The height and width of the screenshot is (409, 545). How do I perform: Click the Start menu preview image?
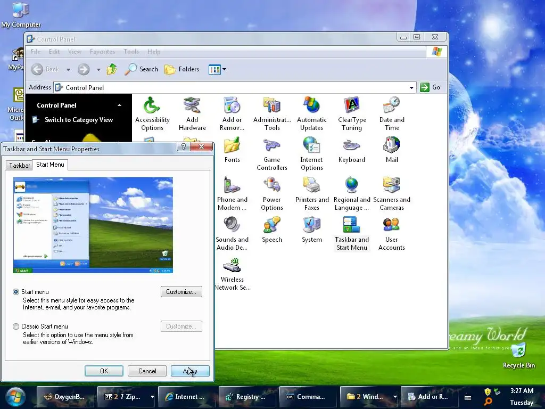coord(93,225)
